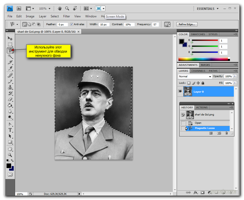Open the Essentials workspace dropdown
The width and height of the screenshot is (244, 200).
208,9
